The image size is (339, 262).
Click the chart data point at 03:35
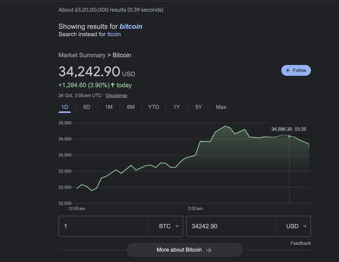[x=289, y=136]
